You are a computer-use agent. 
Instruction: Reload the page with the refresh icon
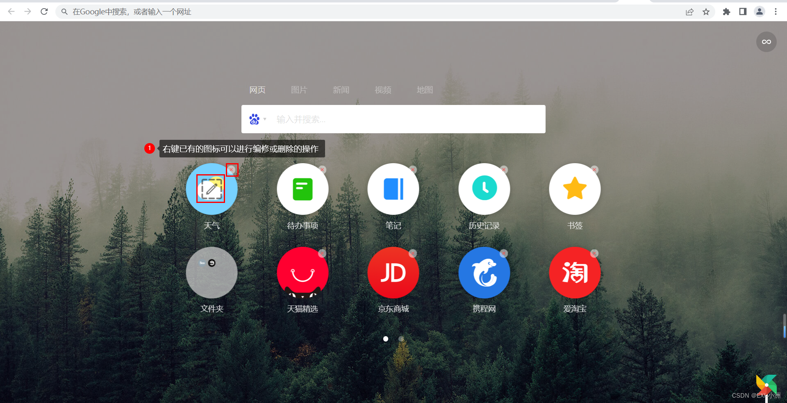pyautogui.click(x=44, y=11)
